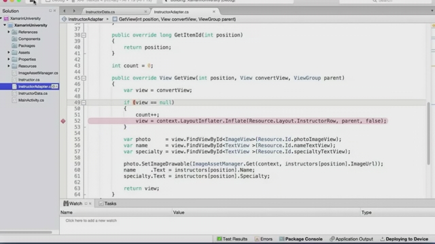This screenshot has height=244, width=435.
Task: Open options gear on InstructorAdapter.cs row
Action: [54, 87]
